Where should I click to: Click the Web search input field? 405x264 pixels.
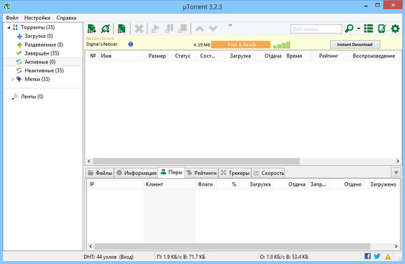click(316, 29)
